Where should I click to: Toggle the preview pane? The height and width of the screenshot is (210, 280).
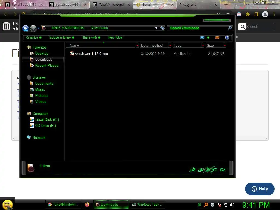217,37
